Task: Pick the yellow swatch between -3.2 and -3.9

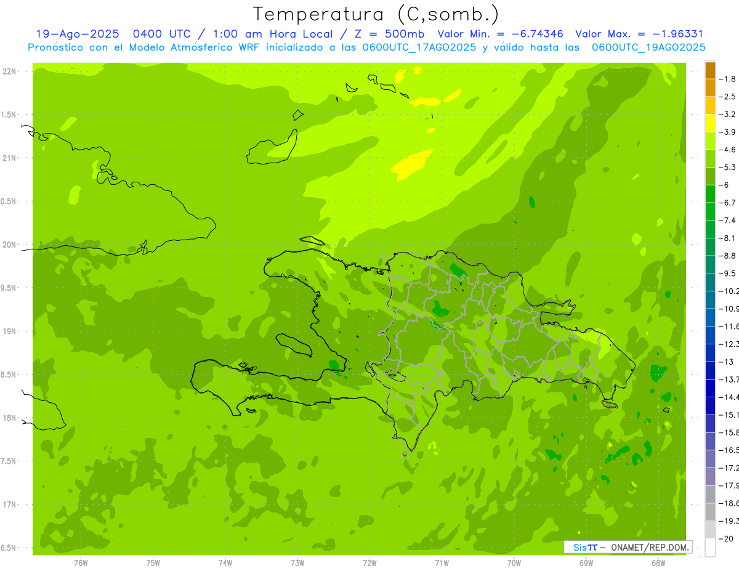Action: point(710,123)
